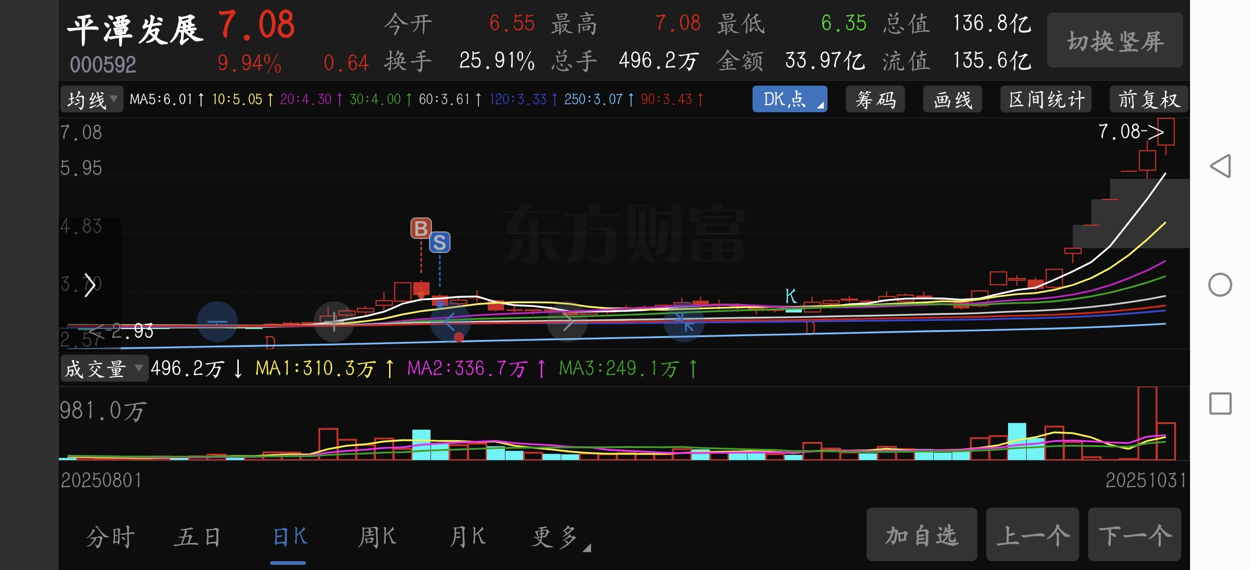The height and width of the screenshot is (570, 1251).
Task: Toggle the DK点 indicator
Action: point(789,100)
